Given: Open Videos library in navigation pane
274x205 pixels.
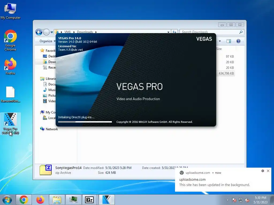Looking at the screenshot, I should click(49, 101).
